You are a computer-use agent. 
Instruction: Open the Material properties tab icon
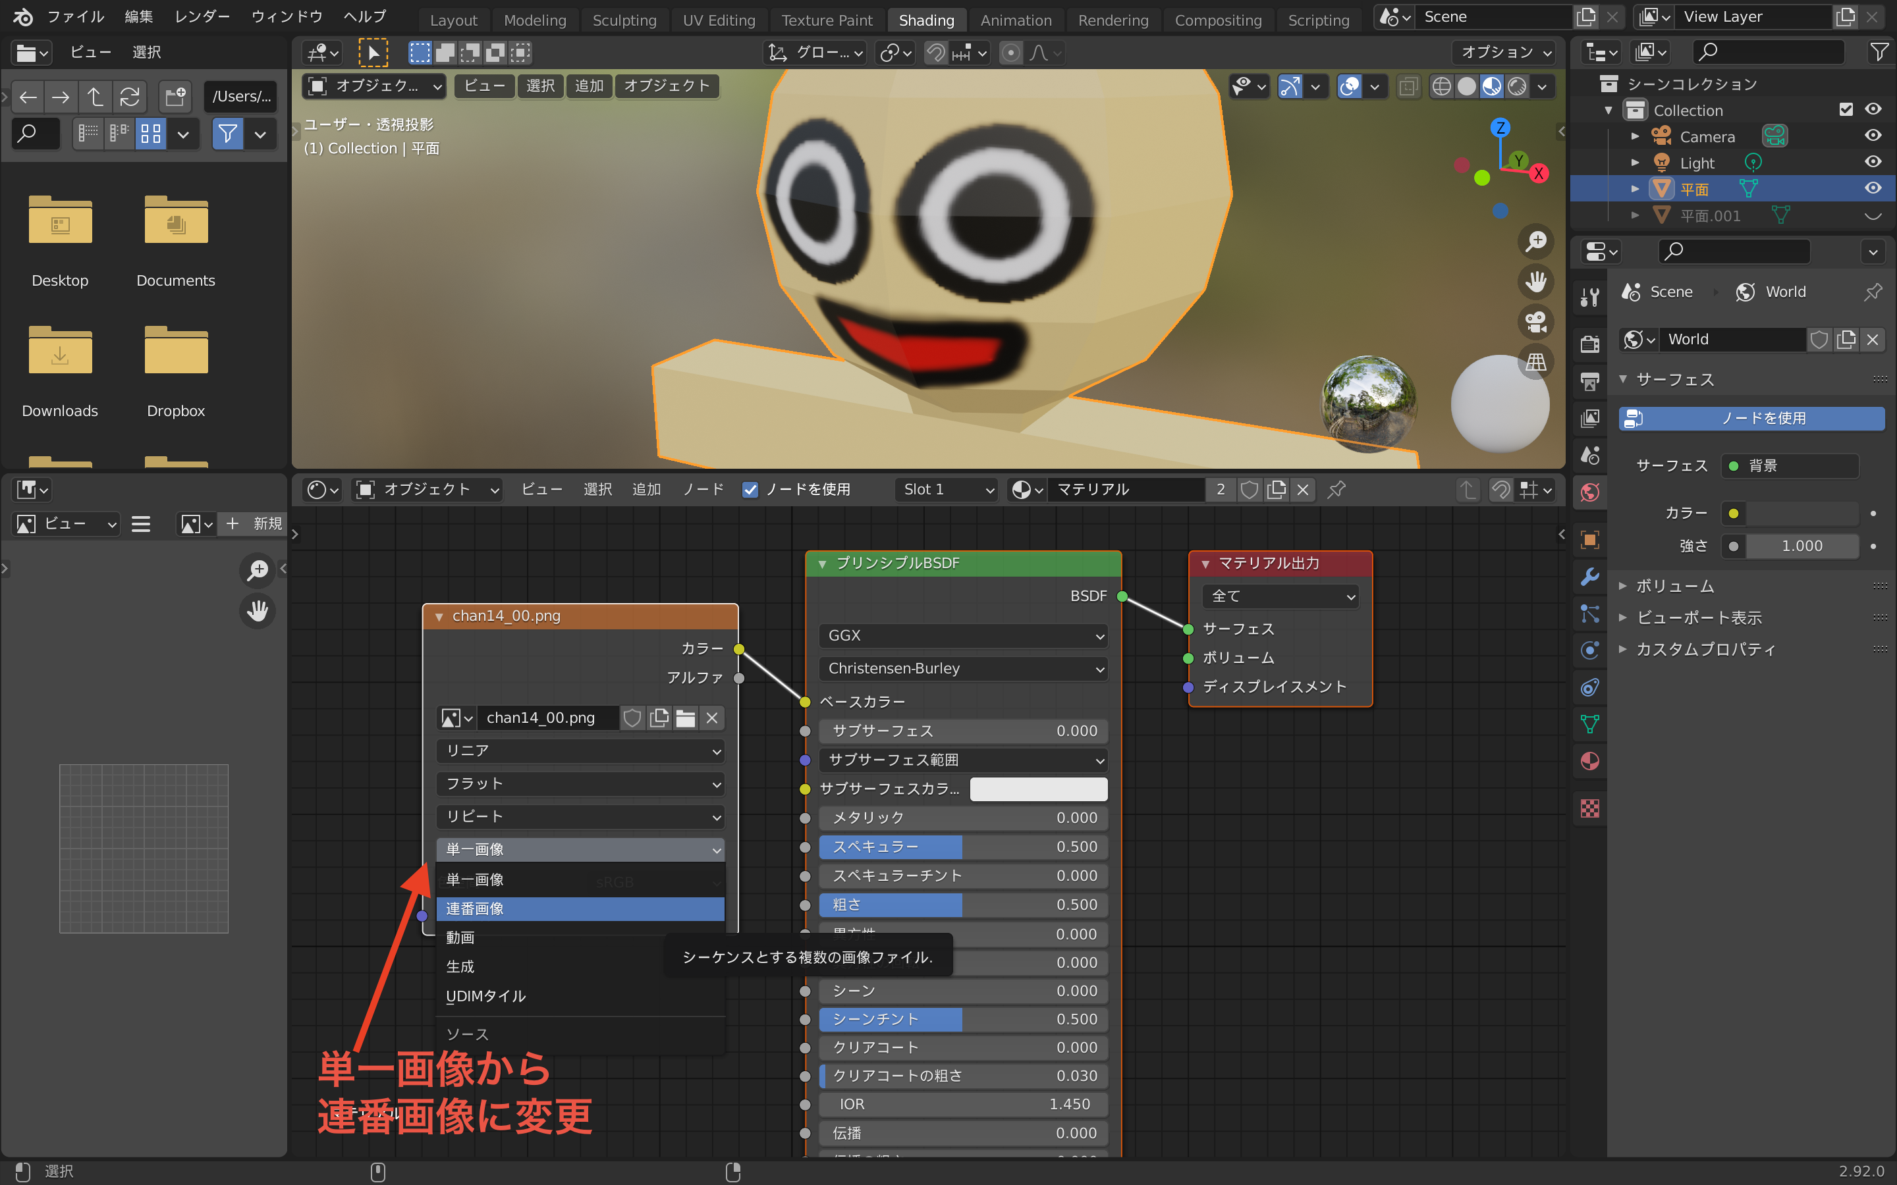(x=1589, y=761)
